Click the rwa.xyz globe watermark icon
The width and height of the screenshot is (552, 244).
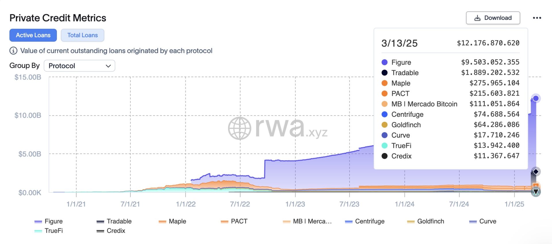coord(239,128)
